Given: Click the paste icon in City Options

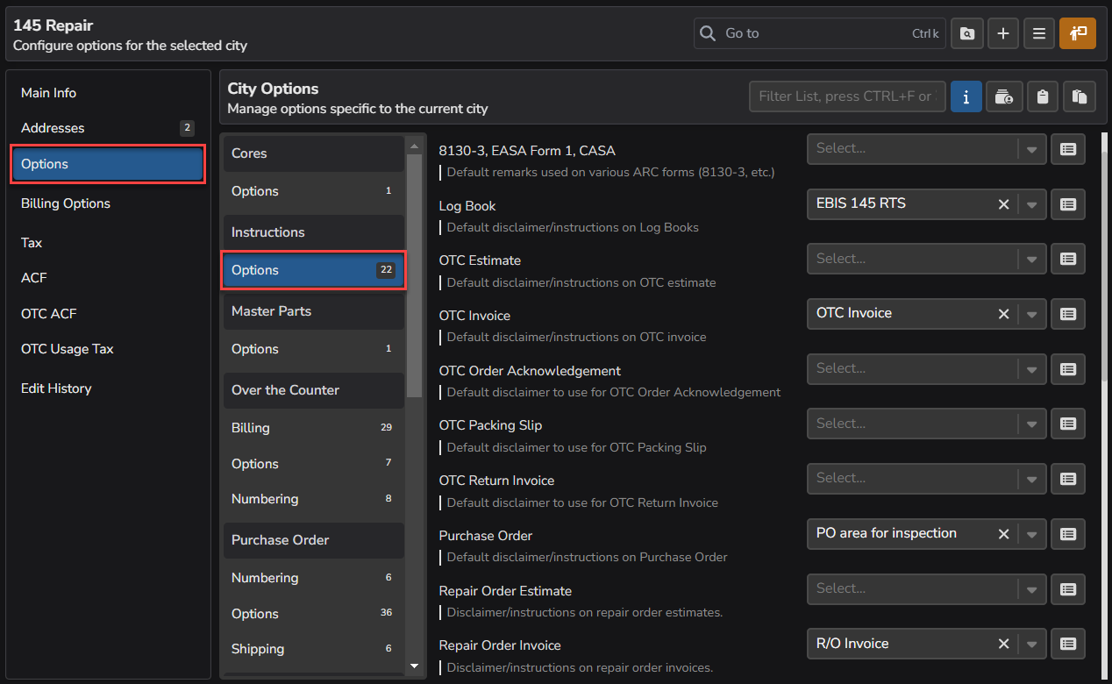Looking at the screenshot, I should [1080, 96].
